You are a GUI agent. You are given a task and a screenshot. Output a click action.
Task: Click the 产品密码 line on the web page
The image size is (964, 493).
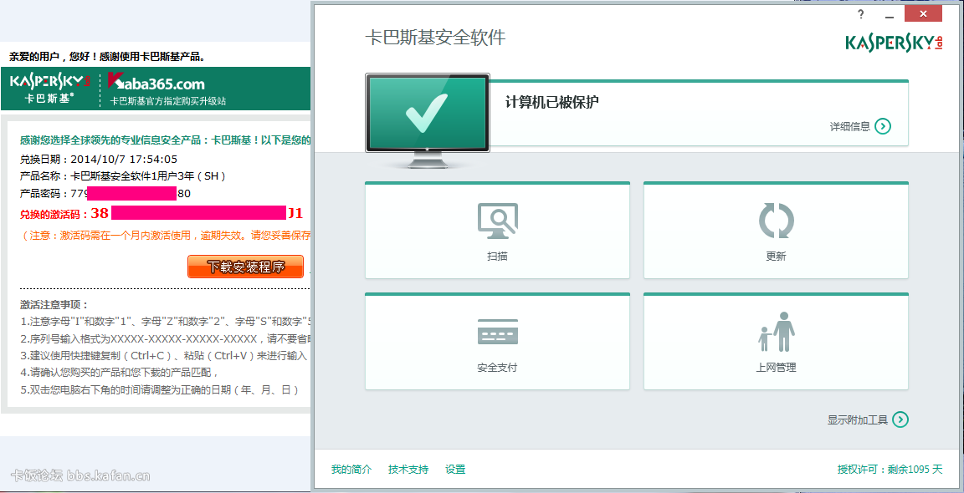[105, 193]
